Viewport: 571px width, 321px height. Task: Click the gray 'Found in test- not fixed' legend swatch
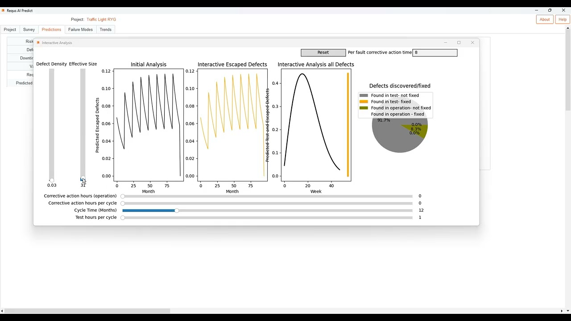364,95
